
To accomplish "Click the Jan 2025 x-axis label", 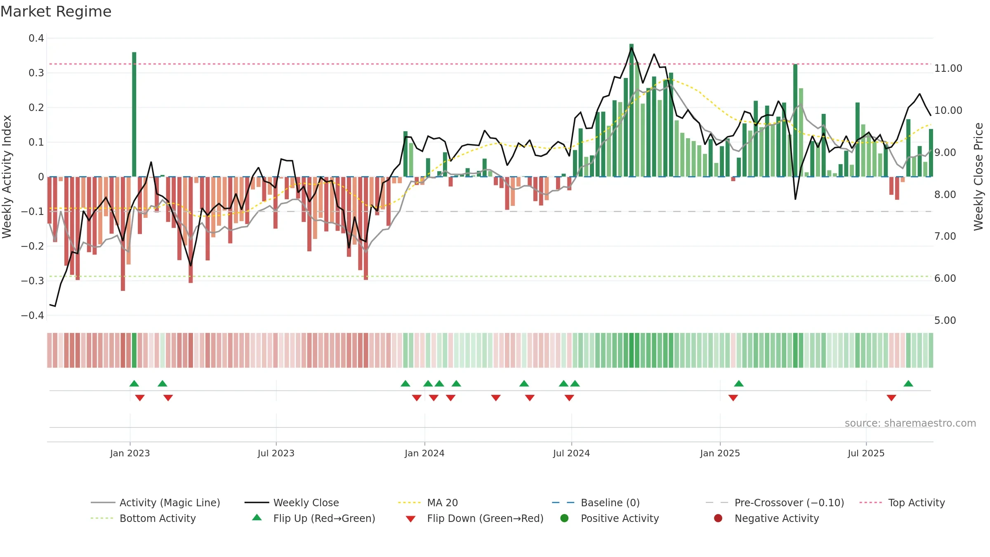I will pos(720,453).
